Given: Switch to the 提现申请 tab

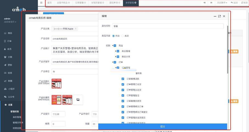Looking at the screenshot, I should click(x=114, y=3).
